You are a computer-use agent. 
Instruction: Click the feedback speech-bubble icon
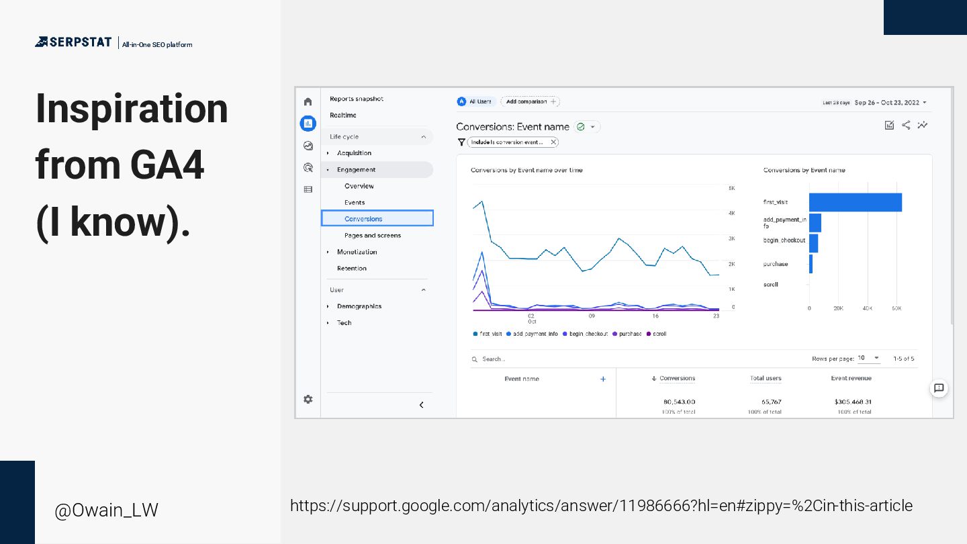(939, 388)
